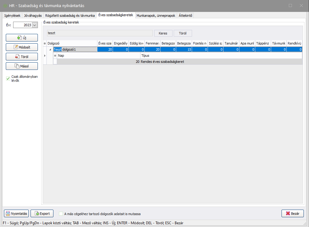Open the Munkanapok, ünnepnapok tab
The image size is (309, 227).
(156, 15)
